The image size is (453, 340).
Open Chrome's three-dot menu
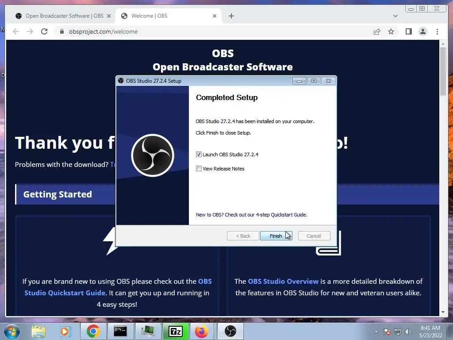coord(437,31)
